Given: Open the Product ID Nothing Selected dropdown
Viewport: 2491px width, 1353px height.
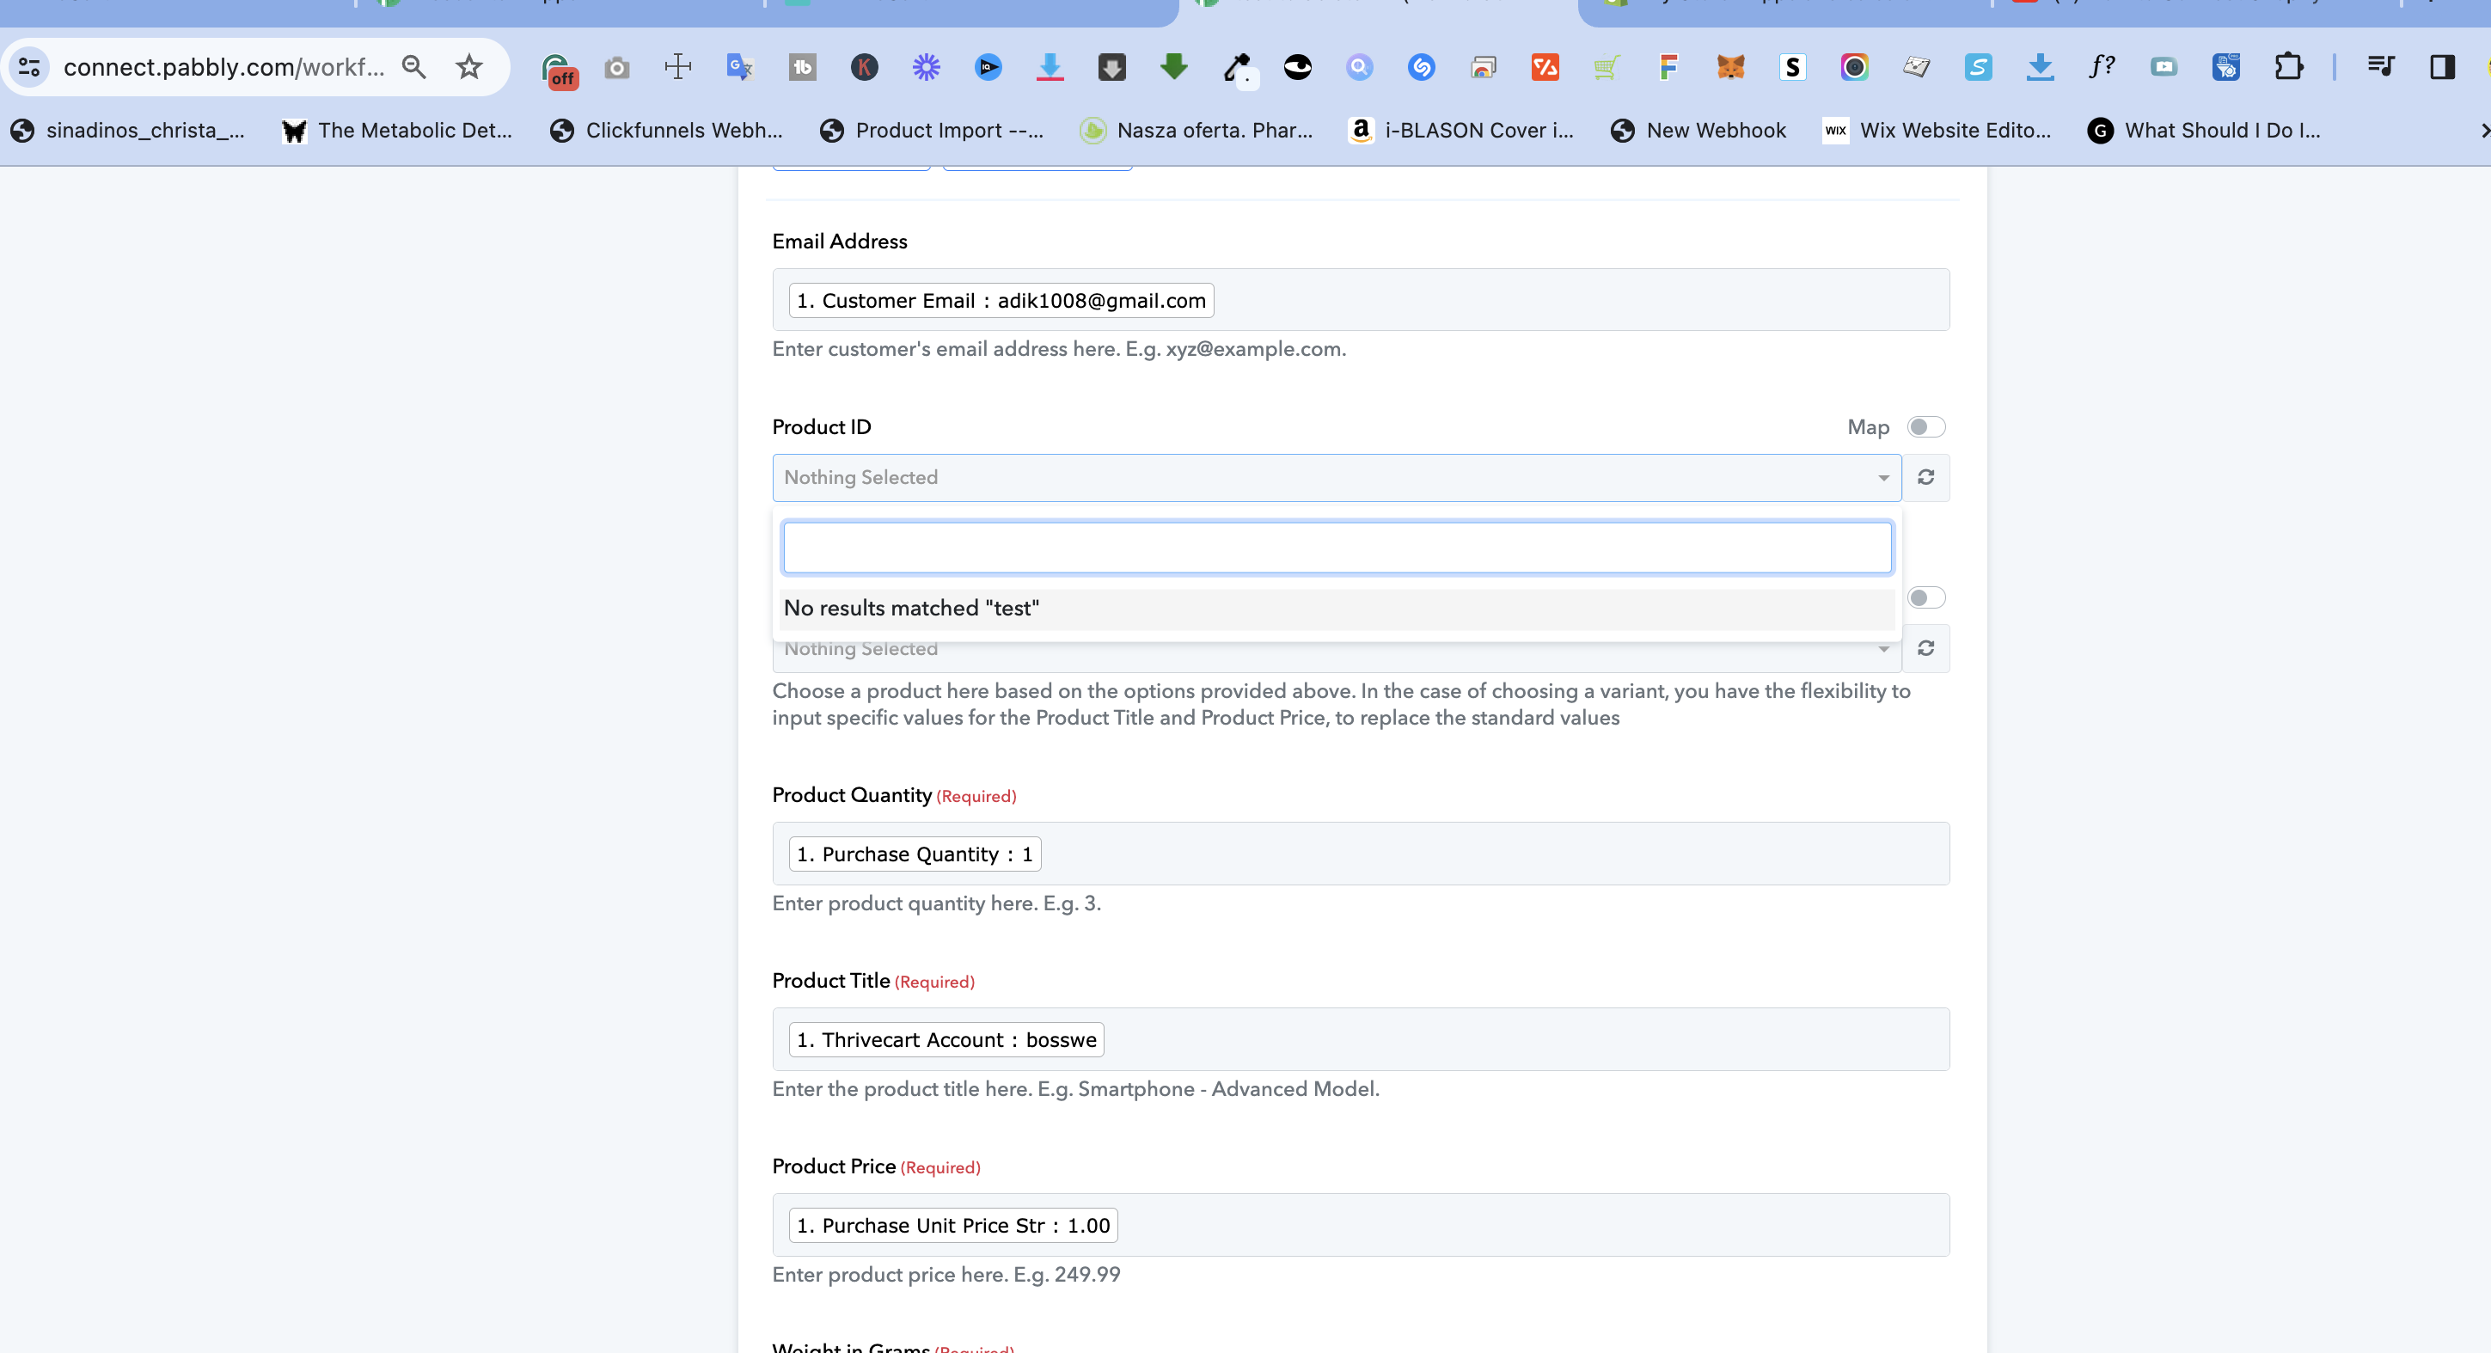Looking at the screenshot, I should point(1337,478).
